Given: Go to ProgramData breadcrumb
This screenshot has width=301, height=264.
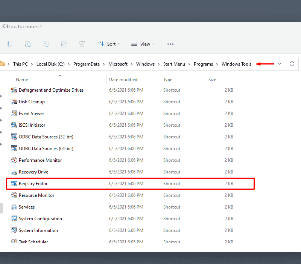Looking at the screenshot, I should (x=87, y=64).
